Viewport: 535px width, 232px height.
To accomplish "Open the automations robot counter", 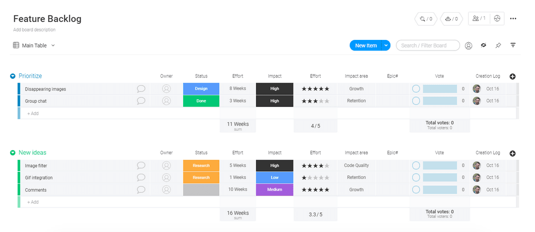I will (x=451, y=19).
